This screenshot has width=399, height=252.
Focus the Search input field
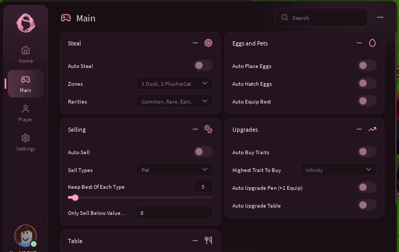tap(321, 17)
